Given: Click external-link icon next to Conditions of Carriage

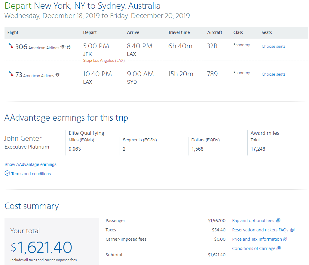Looking at the screenshot, I should pos(279,248).
